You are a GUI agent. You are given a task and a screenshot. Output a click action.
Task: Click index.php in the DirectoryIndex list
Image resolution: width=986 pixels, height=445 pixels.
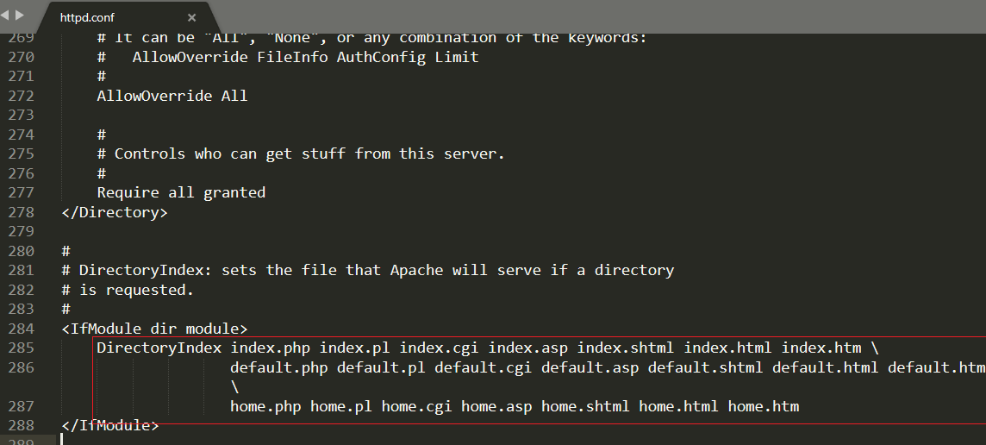pyautogui.click(x=270, y=348)
